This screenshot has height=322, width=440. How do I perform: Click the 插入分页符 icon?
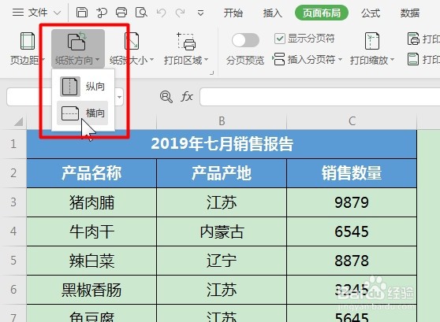coord(278,59)
